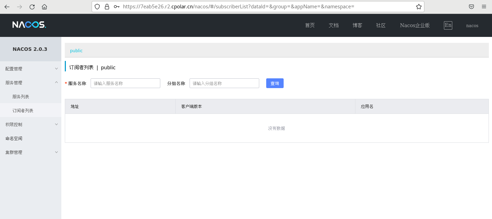Expand the 权限控制 menu chevron
Image resolution: width=492 pixels, height=219 pixels.
click(x=56, y=124)
